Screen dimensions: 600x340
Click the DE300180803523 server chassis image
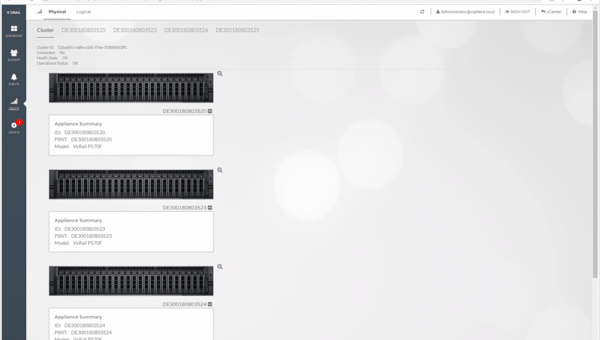pyautogui.click(x=131, y=184)
